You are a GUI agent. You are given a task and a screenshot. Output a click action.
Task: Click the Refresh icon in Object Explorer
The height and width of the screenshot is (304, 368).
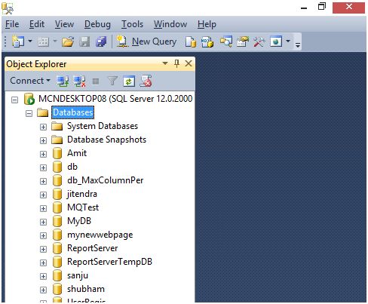(129, 81)
